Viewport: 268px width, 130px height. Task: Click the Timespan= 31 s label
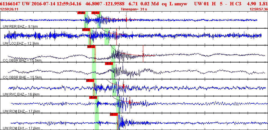click(134, 9)
